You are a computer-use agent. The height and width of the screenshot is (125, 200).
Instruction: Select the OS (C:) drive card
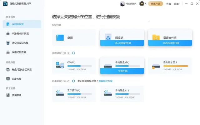point(74,66)
